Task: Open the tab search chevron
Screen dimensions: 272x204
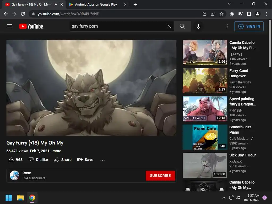Action: coord(229,4)
